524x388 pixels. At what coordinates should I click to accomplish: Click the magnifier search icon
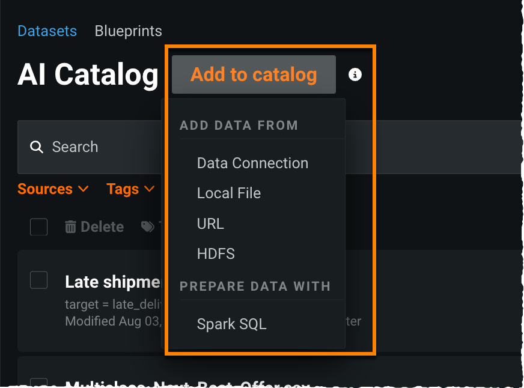coord(37,147)
